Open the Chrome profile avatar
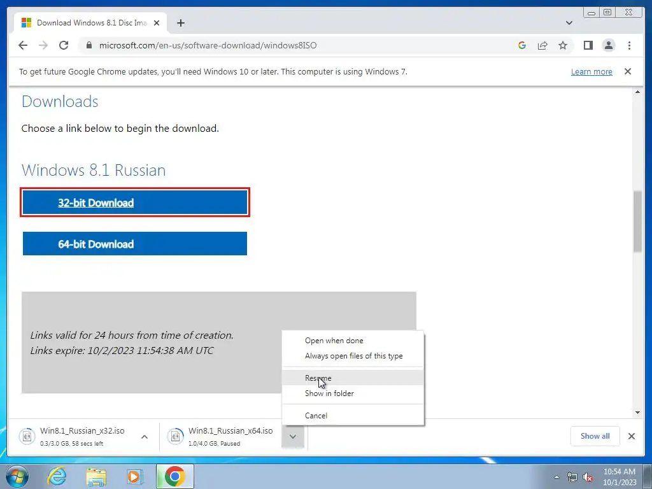Screen dimensions: 652x489 608,45
